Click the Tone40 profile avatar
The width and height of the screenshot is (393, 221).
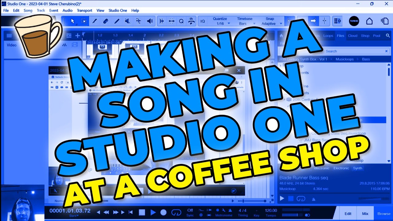click(x=354, y=21)
